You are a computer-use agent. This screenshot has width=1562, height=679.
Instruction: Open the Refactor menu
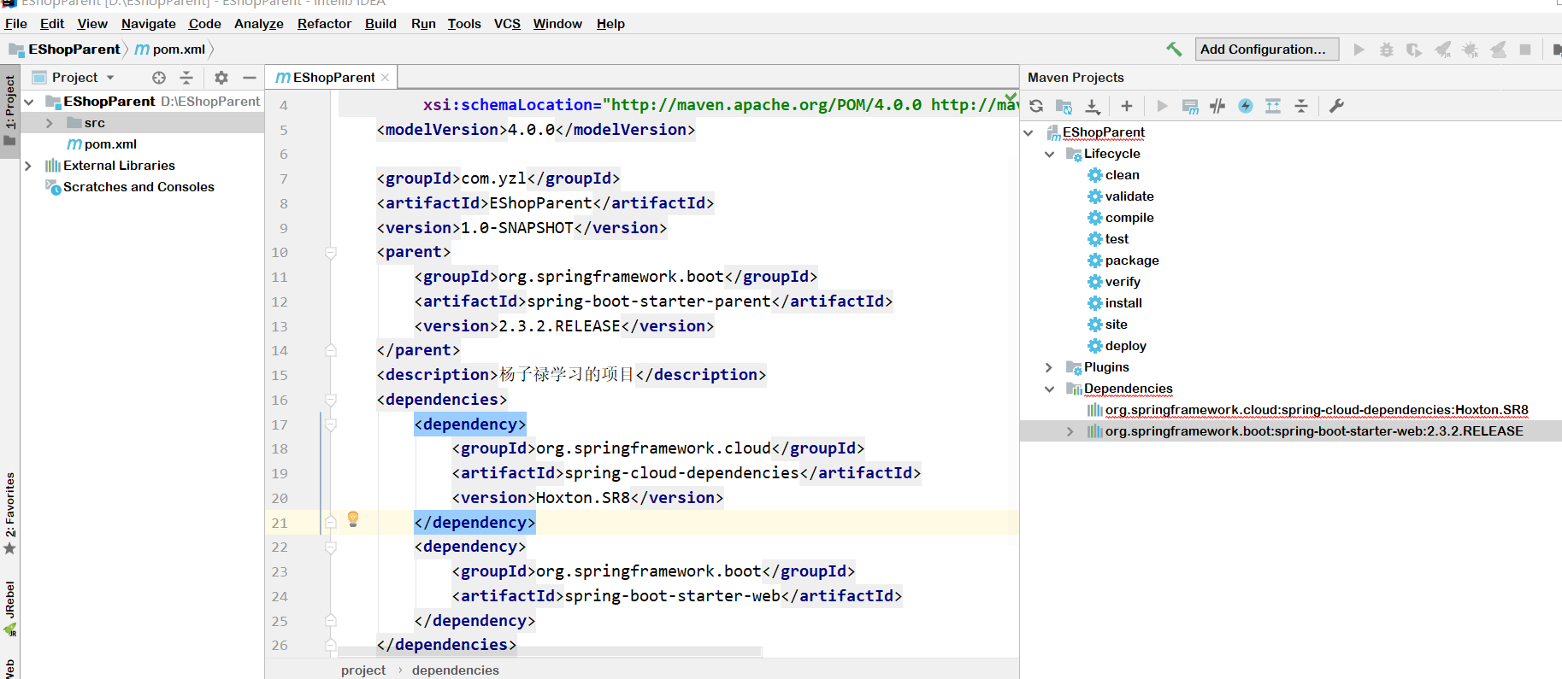click(x=324, y=24)
